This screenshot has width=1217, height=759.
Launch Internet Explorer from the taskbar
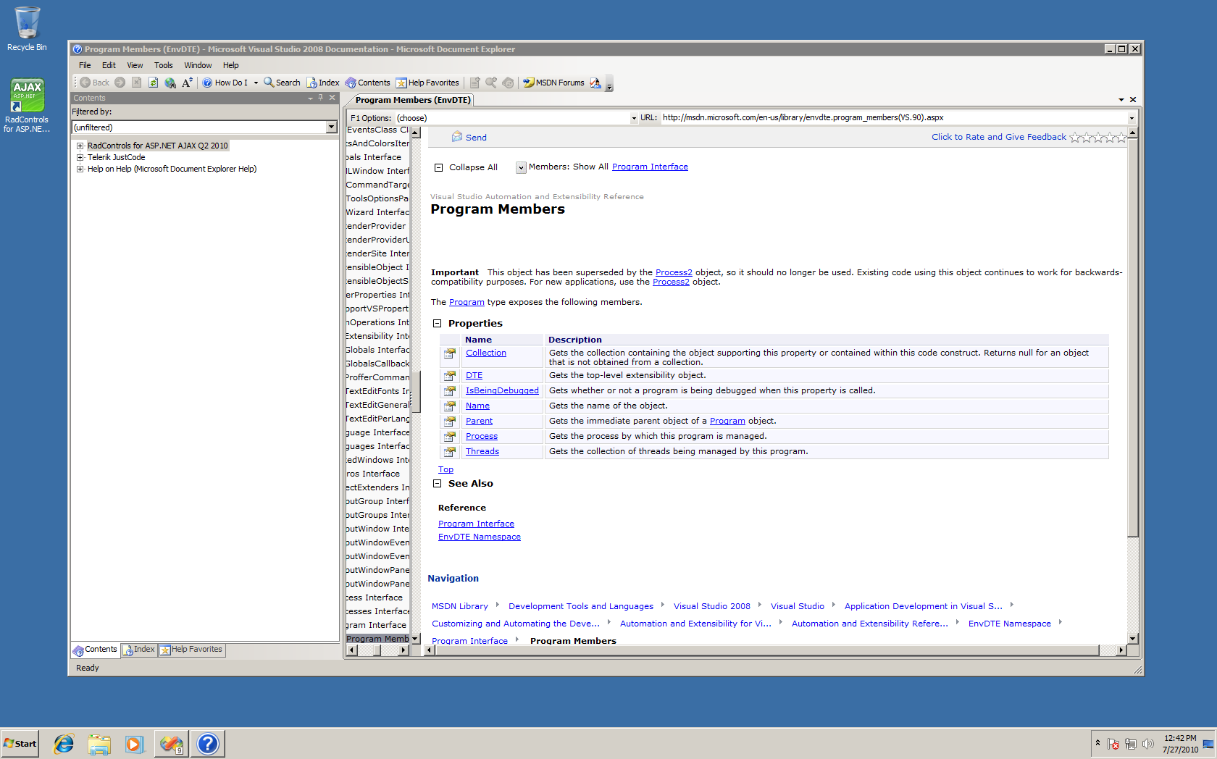64,744
